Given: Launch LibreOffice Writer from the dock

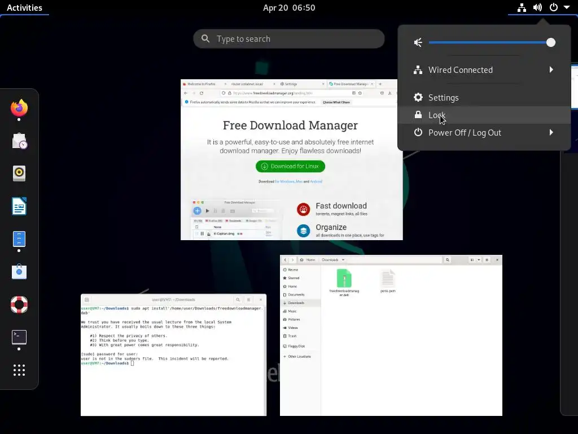Looking at the screenshot, I should (19, 206).
